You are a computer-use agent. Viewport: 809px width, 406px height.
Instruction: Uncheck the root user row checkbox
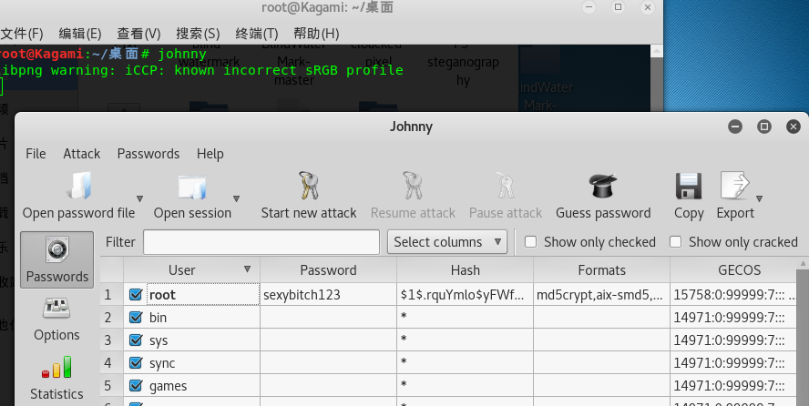pyautogui.click(x=136, y=295)
